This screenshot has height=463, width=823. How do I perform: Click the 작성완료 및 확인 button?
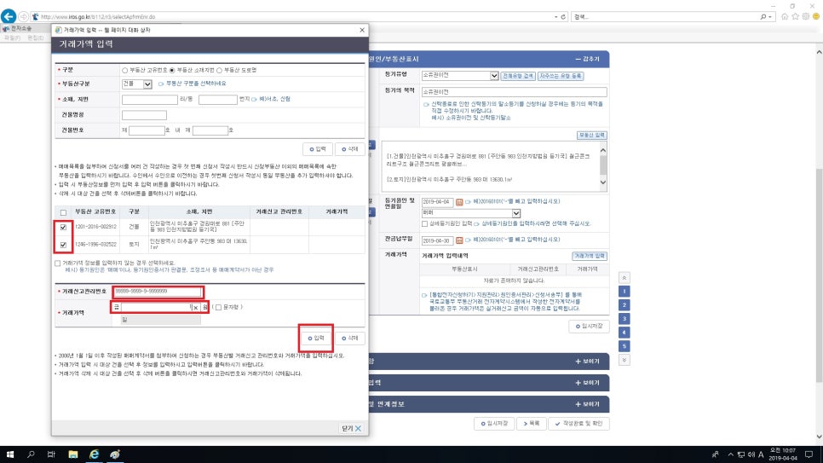(578, 424)
